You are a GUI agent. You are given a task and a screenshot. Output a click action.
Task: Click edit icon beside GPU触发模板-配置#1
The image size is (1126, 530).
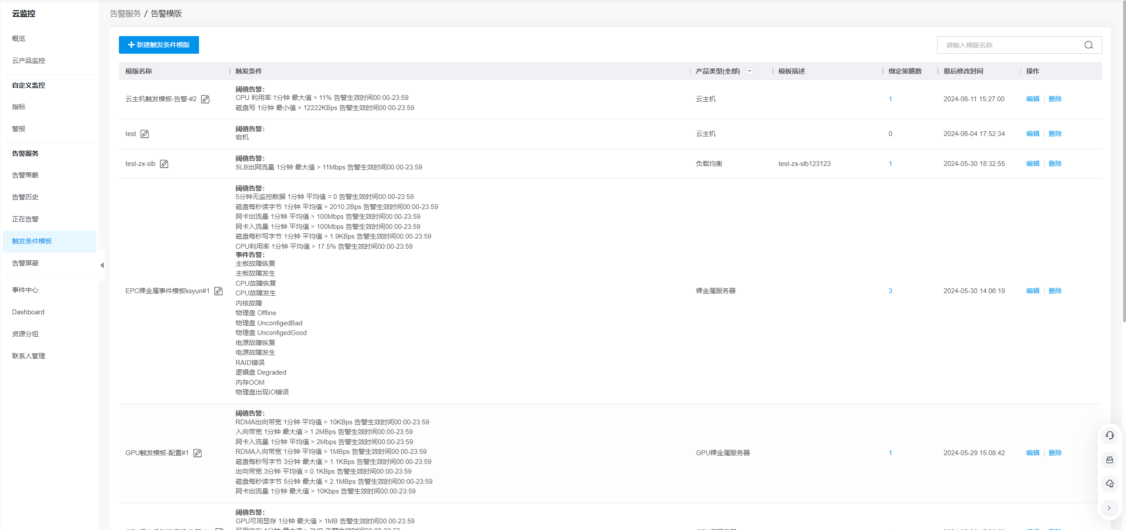(x=197, y=453)
